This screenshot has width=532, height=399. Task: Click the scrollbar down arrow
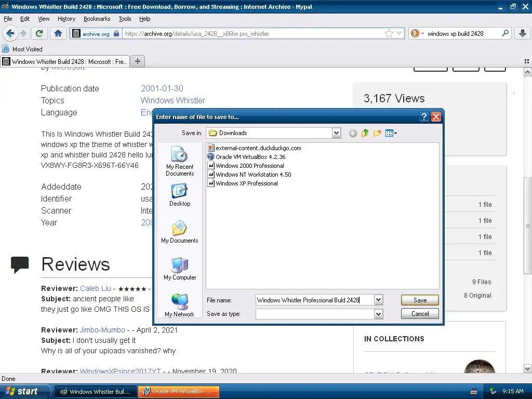527,368
